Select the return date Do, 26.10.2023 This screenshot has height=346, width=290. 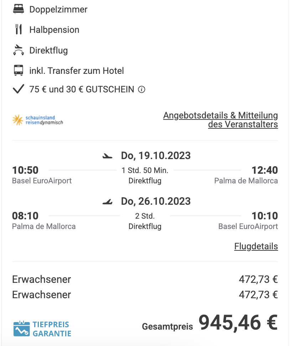156,201
